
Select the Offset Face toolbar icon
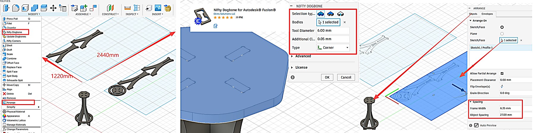coord(44,8)
